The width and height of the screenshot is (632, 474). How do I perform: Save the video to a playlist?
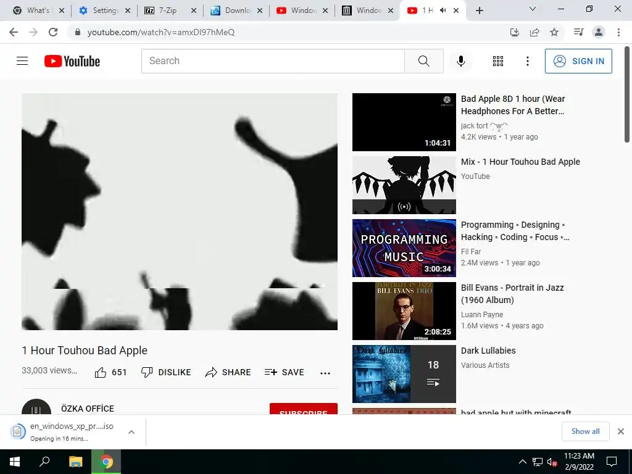[284, 372]
